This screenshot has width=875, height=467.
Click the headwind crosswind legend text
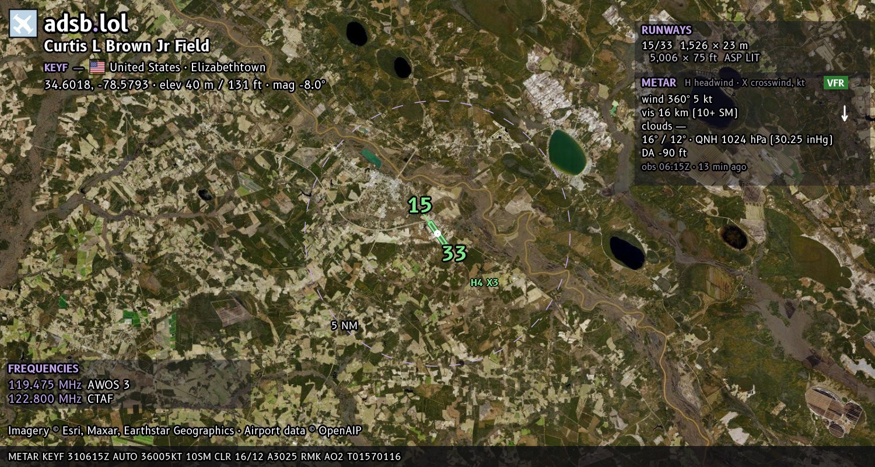pos(745,83)
